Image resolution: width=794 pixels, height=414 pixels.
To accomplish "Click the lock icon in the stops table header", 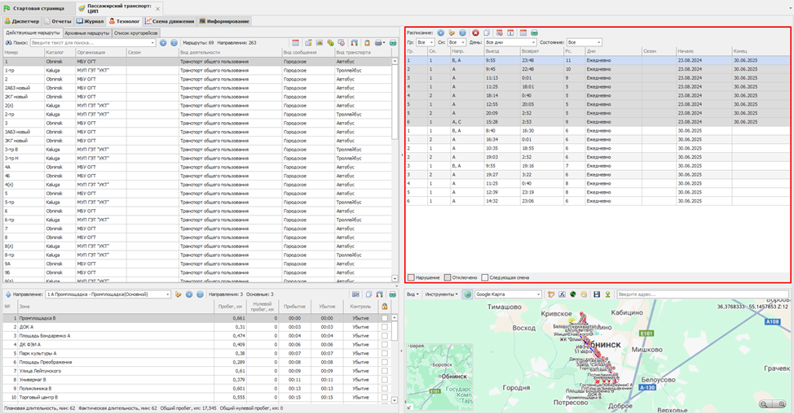I will (385, 307).
